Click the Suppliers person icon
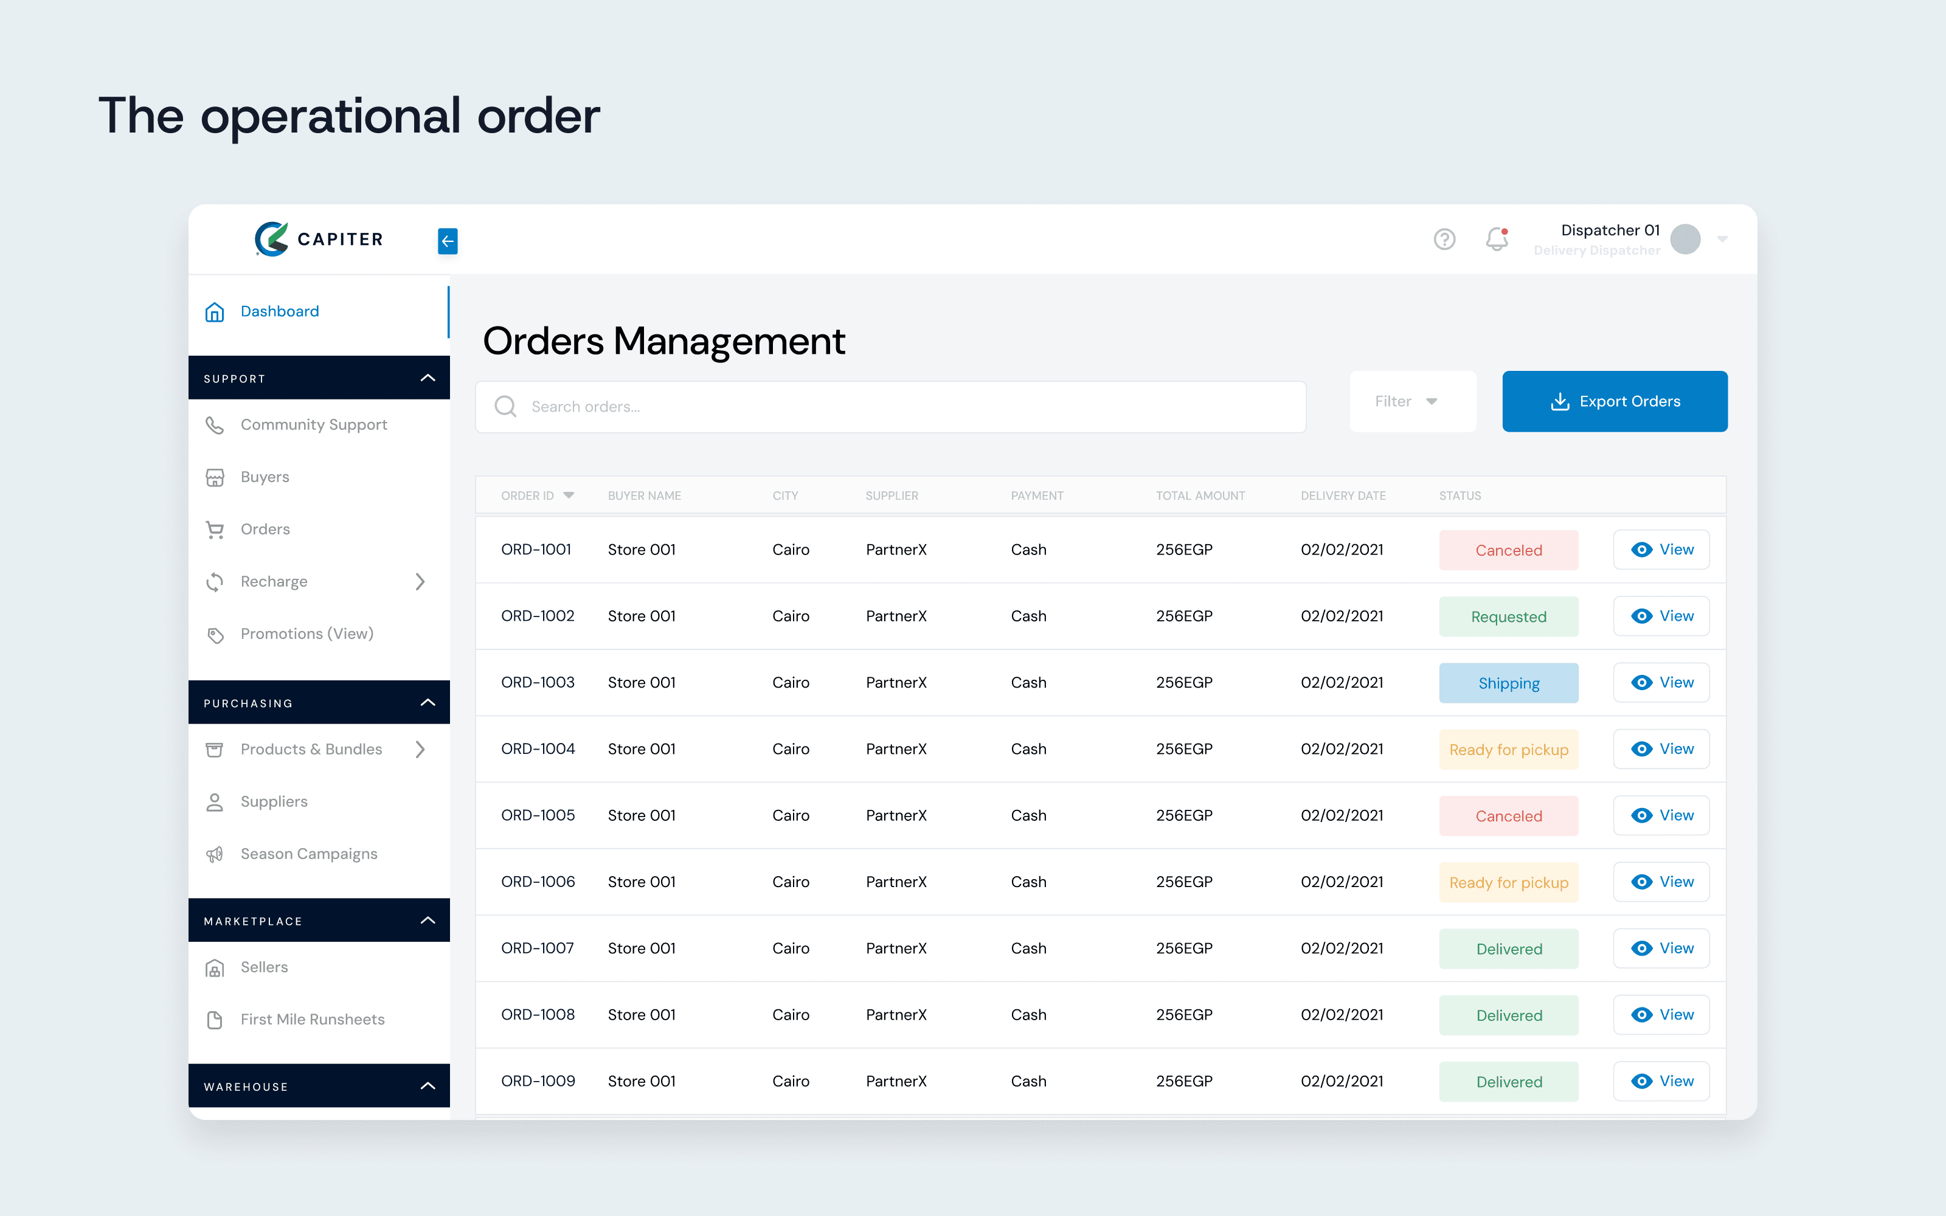 (215, 802)
